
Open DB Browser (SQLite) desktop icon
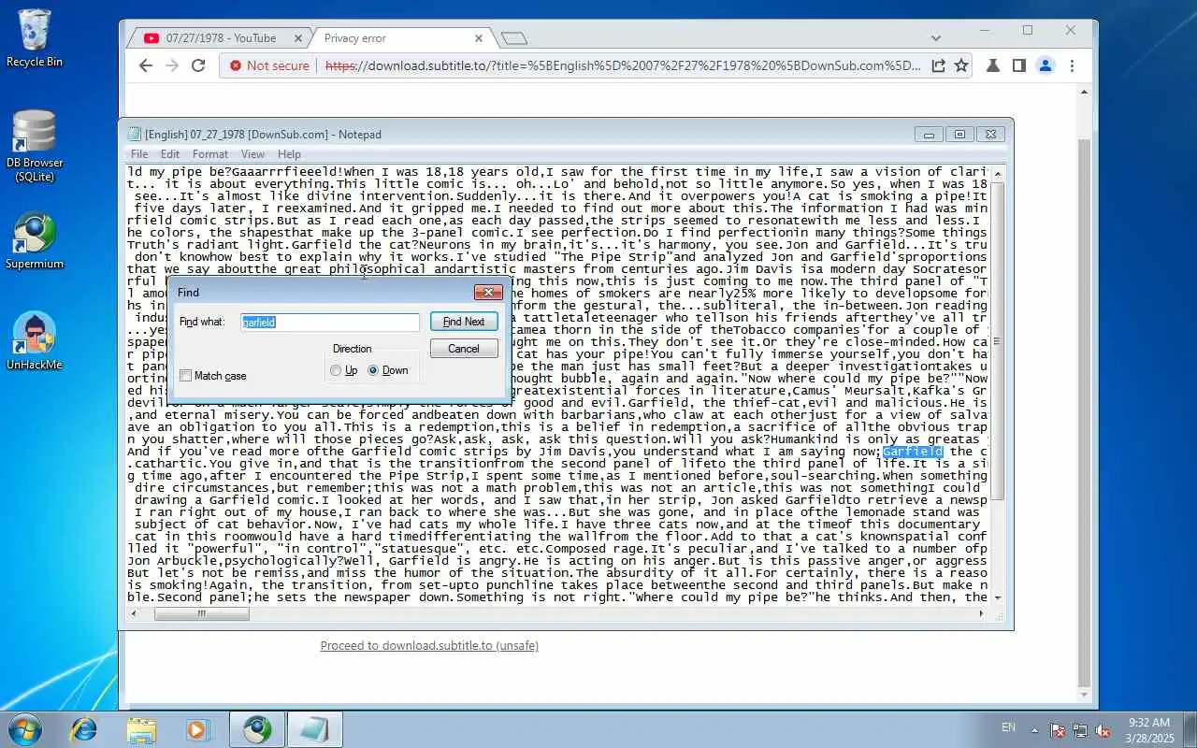coord(35,146)
